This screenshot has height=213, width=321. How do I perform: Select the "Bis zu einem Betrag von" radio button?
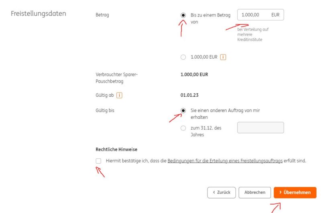183,15
